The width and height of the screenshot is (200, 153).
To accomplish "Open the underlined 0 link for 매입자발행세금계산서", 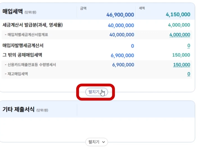I will [189, 46].
